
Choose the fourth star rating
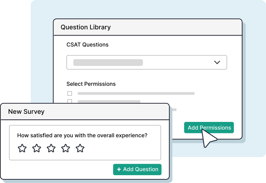[65, 148]
